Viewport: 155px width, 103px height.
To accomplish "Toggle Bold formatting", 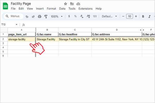I will pyautogui.click(x=143, y=16).
